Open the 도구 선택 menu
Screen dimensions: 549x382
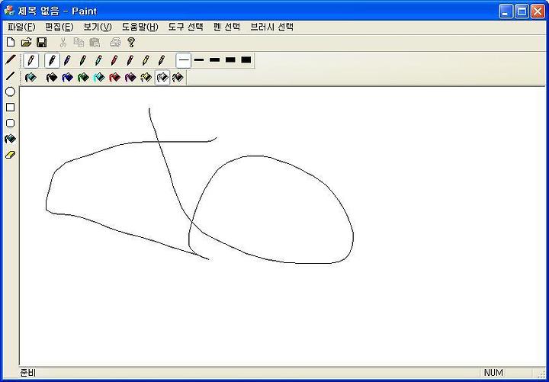coord(185,27)
